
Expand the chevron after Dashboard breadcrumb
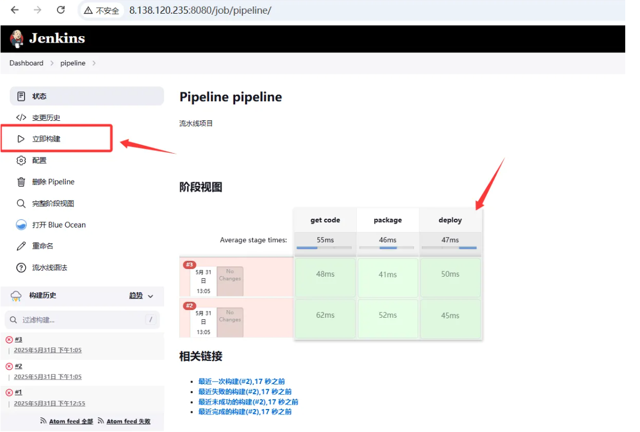click(x=52, y=63)
